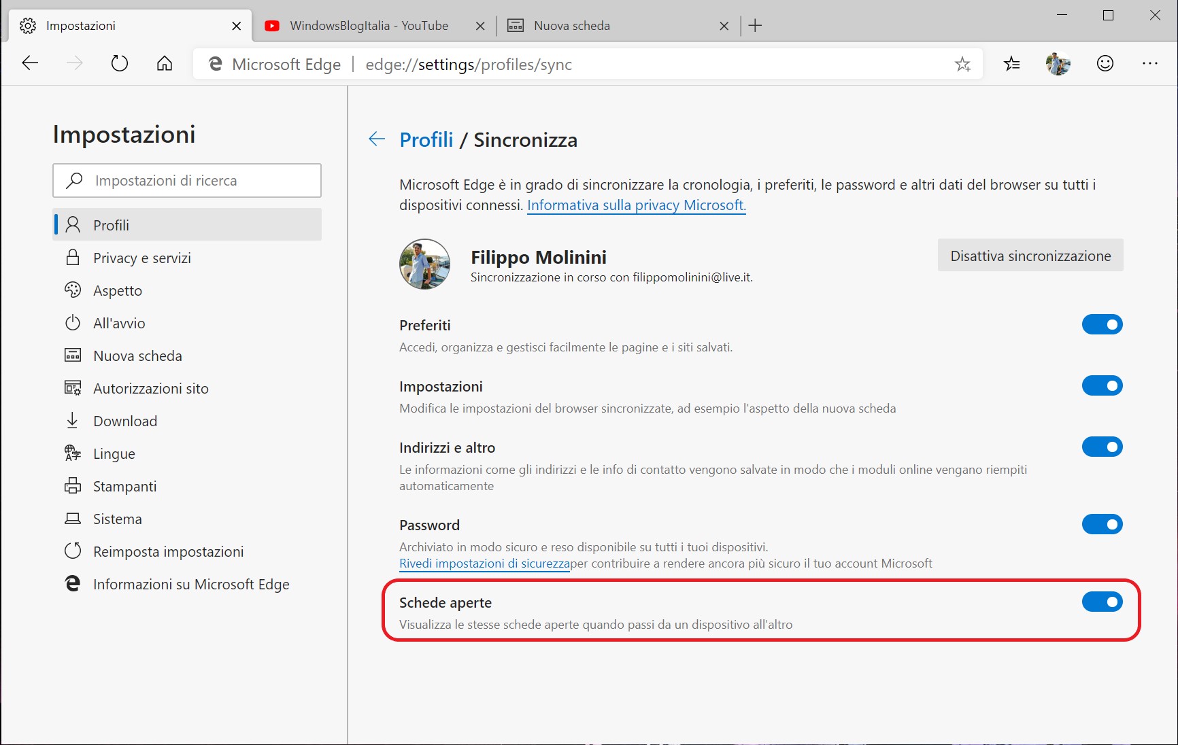The height and width of the screenshot is (745, 1178).
Task: Open Privacy e servizi settings
Action: pos(187,258)
